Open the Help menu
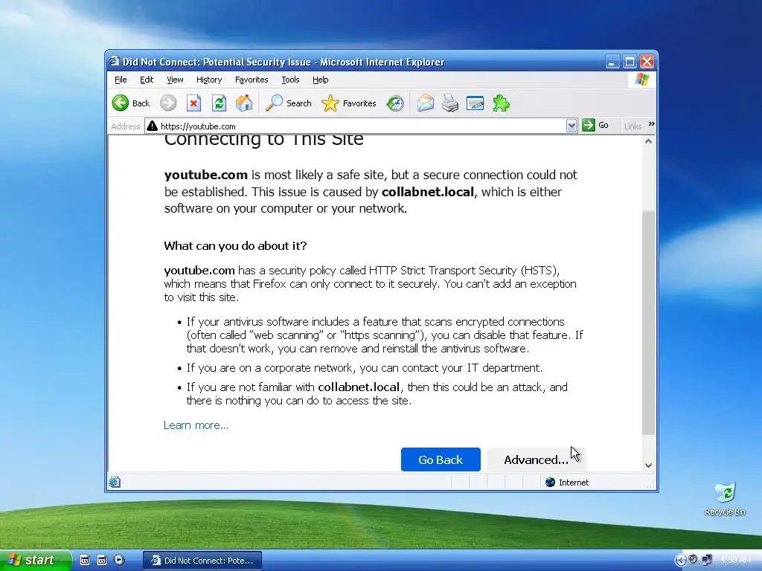The image size is (762, 571). [320, 80]
